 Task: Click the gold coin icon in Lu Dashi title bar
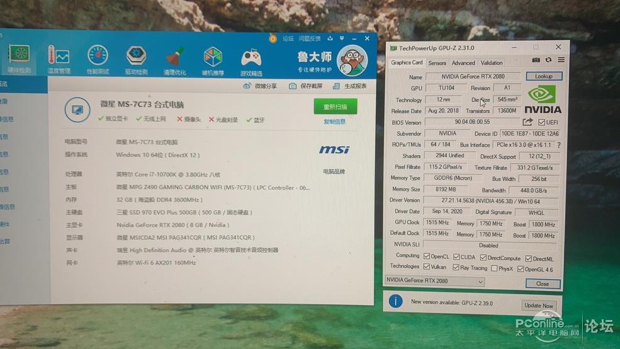[273, 38]
